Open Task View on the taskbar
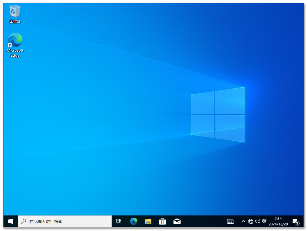307x231 pixels. [x=119, y=221]
